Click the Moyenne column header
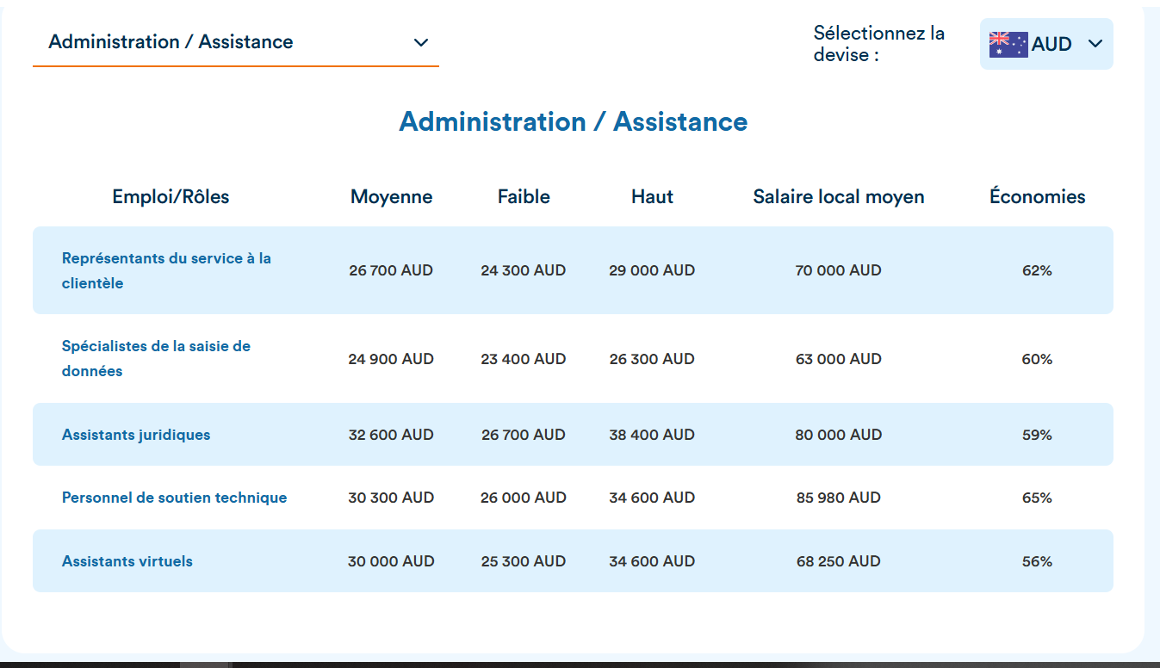The height and width of the screenshot is (668, 1160). (x=391, y=196)
